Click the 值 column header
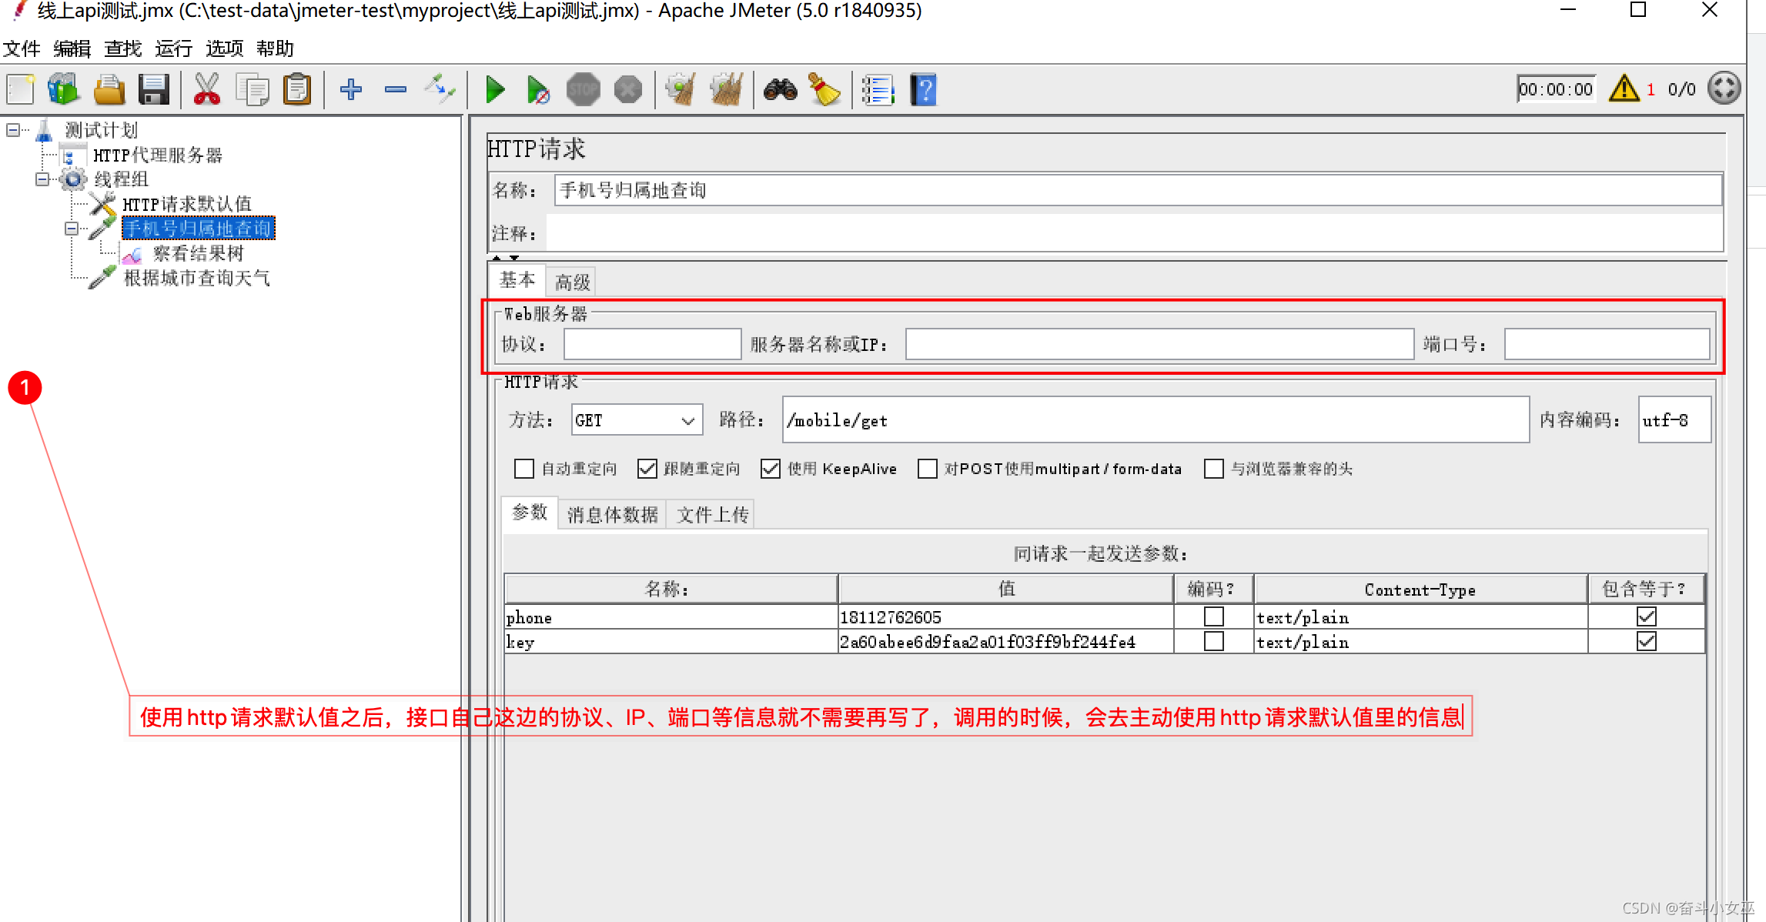This screenshot has width=1766, height=922. tap(1005, 589)
